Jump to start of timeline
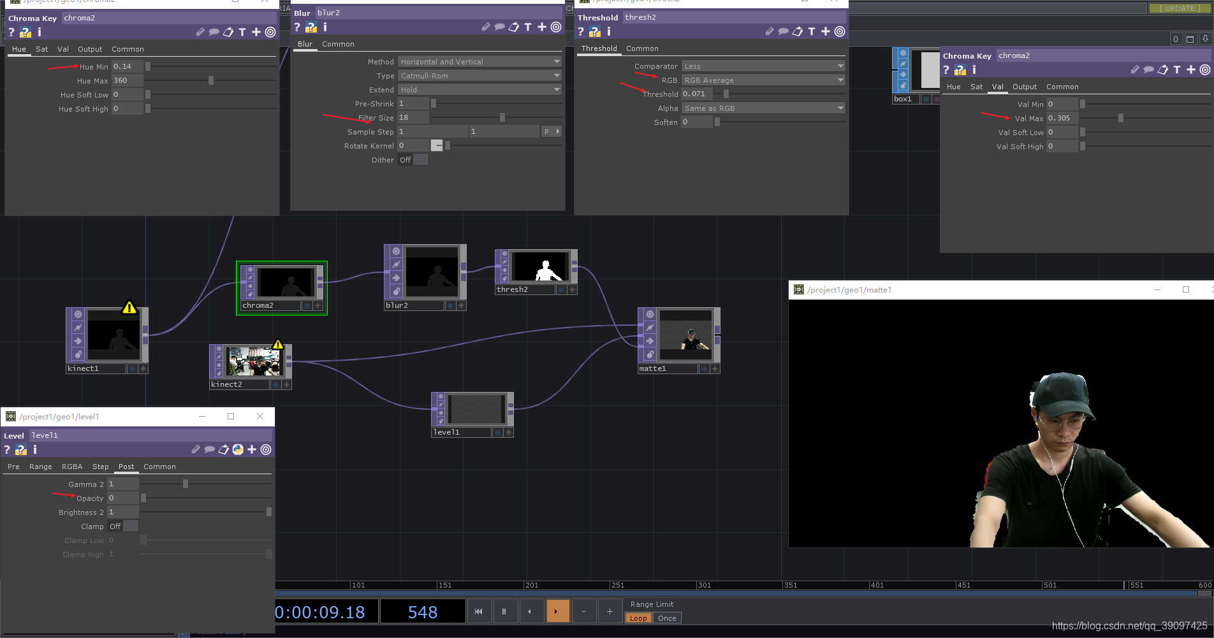Viewport: 1214px width, 638px height. [x=478, y=611]
